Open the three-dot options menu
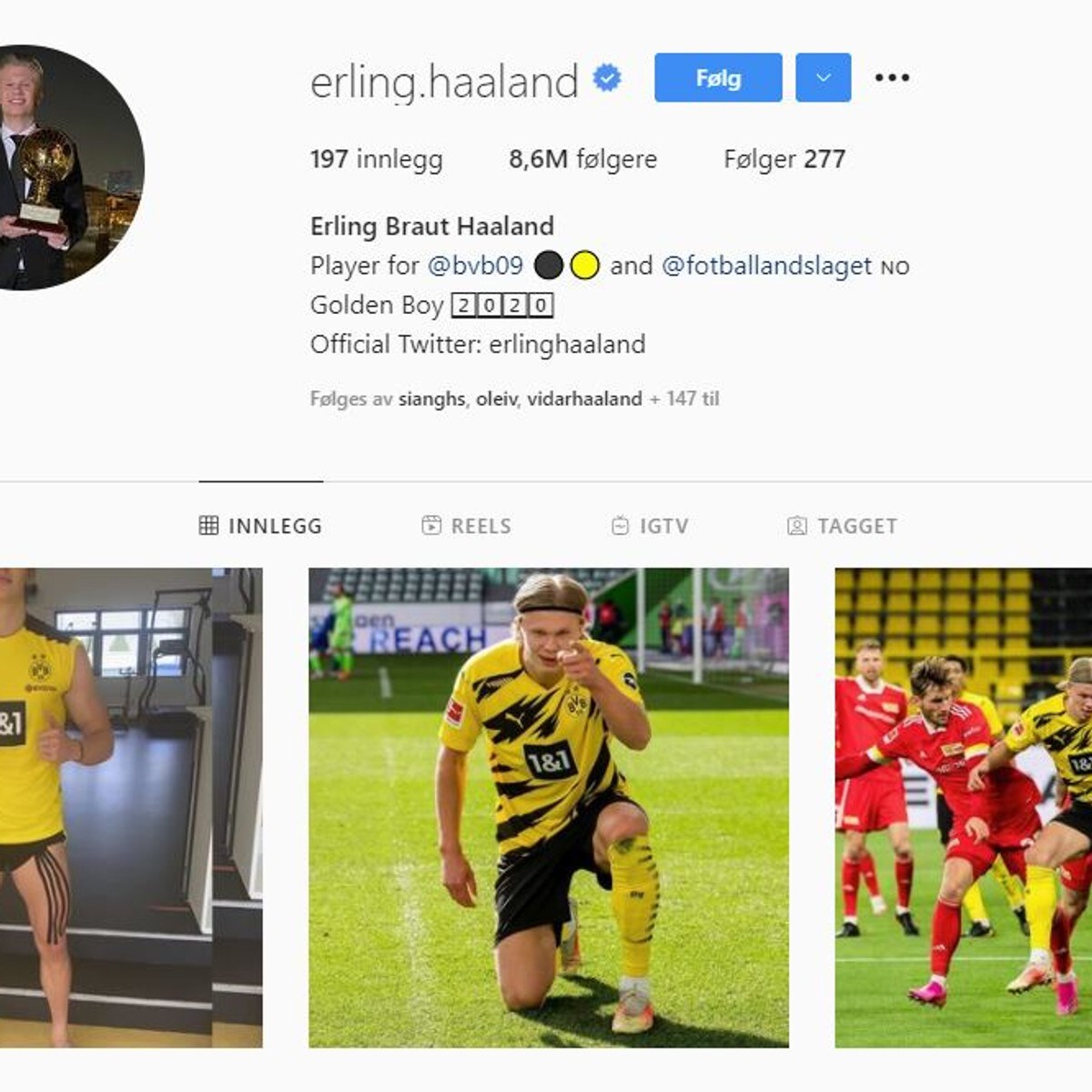This screenshot has height=1092, width=1092. (x=892, y=77)
